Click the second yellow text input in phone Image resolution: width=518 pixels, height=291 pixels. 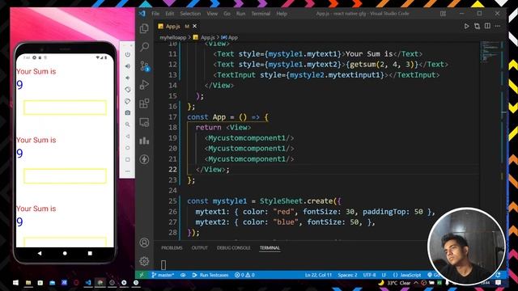click(x=65, y=176)
